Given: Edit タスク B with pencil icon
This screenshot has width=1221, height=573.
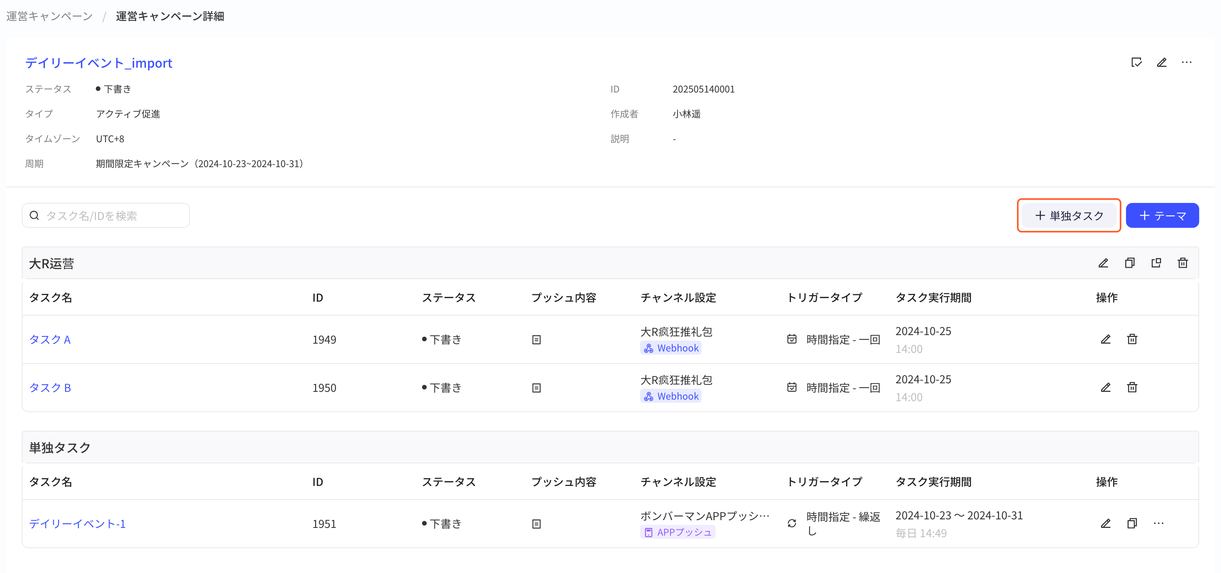Looking at the screenshot, I should tap(1105, 388).
